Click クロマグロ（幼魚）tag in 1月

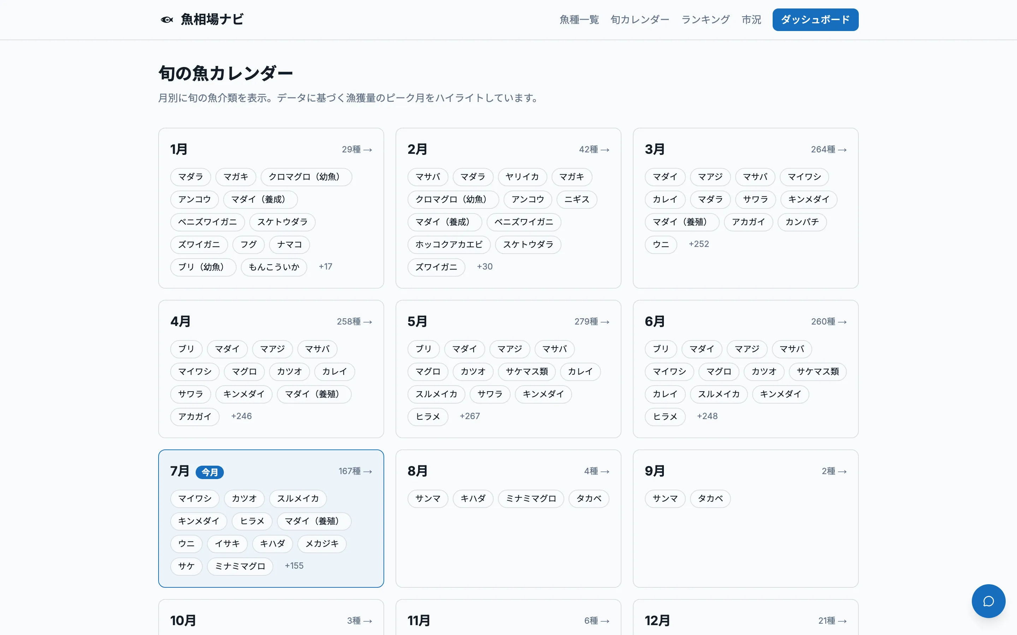[307, 177]
